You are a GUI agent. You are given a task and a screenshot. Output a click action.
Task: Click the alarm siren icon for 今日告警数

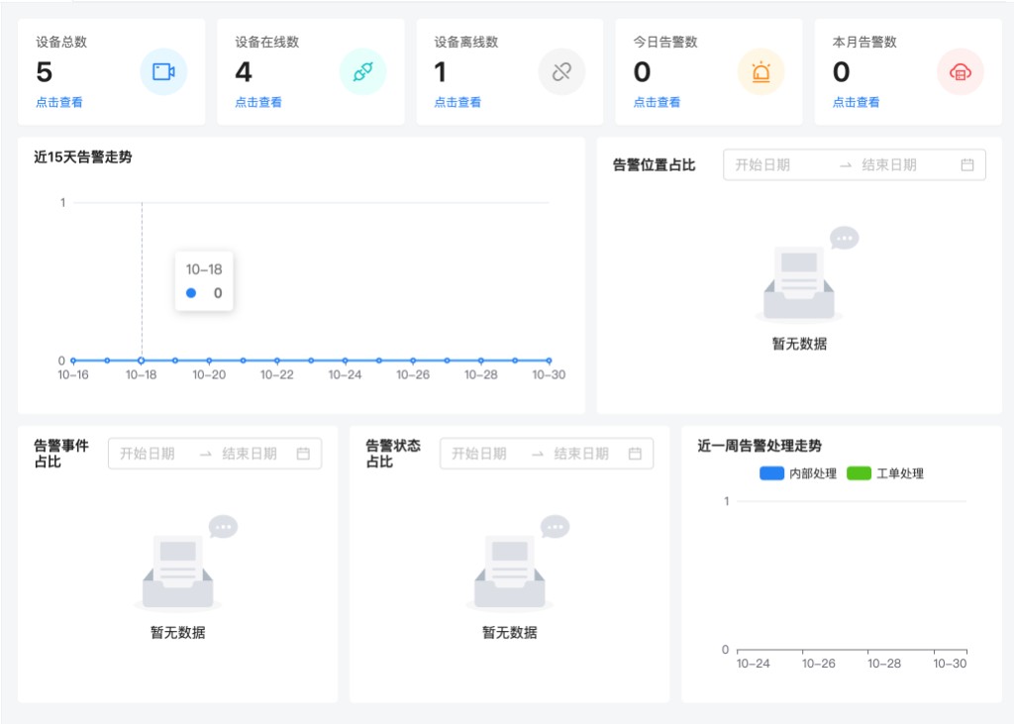(x=761, y=72)
